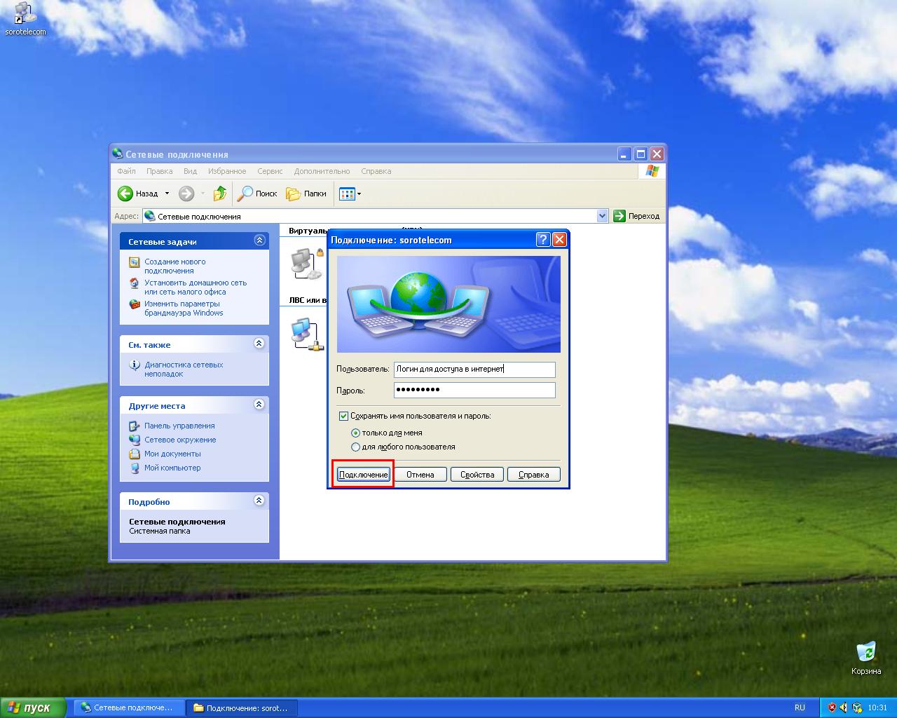Collapse the См. также panel
897x718 pixels.
point(259,344)
